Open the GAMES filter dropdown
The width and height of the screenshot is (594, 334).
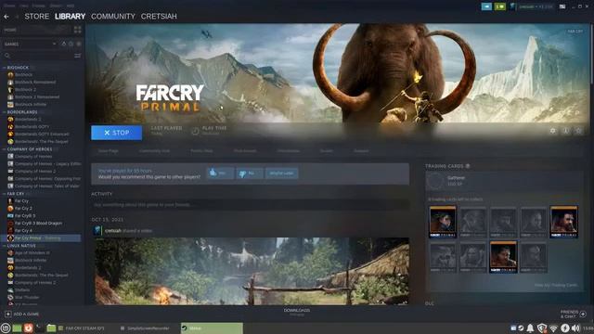tap(31, 44)
